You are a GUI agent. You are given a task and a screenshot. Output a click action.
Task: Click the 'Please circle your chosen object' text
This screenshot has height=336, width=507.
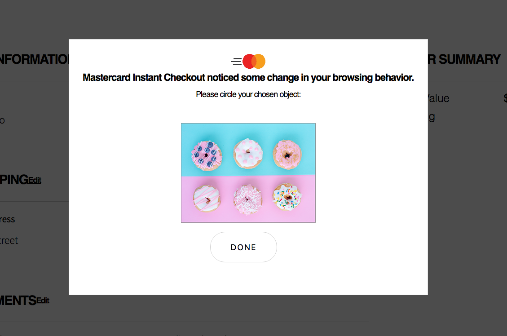point(248,94)
